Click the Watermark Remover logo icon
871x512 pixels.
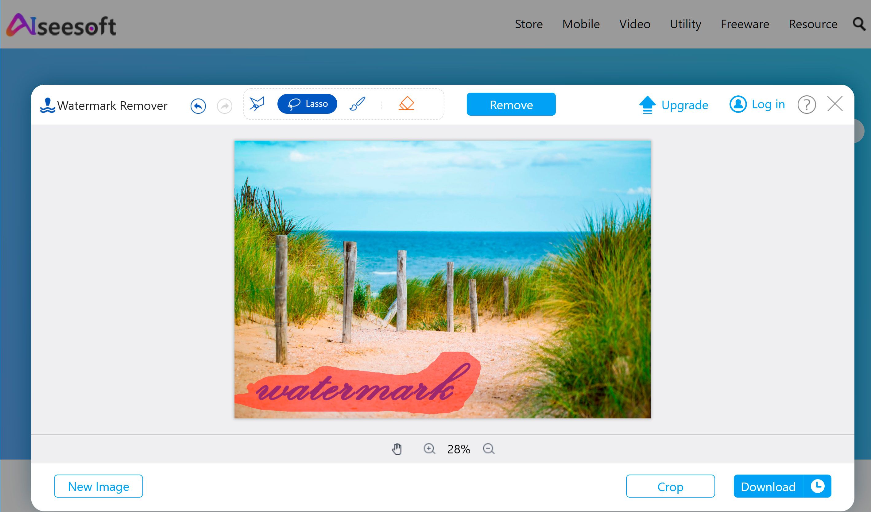(x=47, y=105)
